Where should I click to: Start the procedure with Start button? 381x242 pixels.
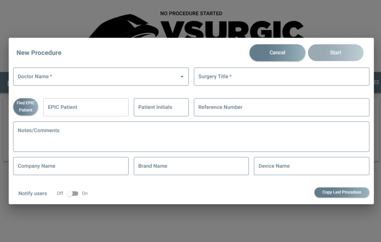click(x=336, y=53)
